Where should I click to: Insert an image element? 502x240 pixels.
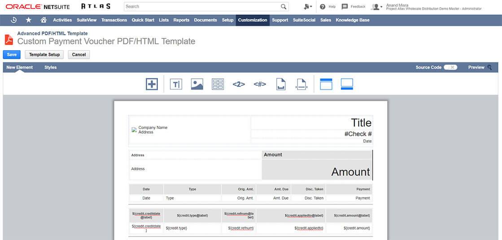click(x=197, y=84)
